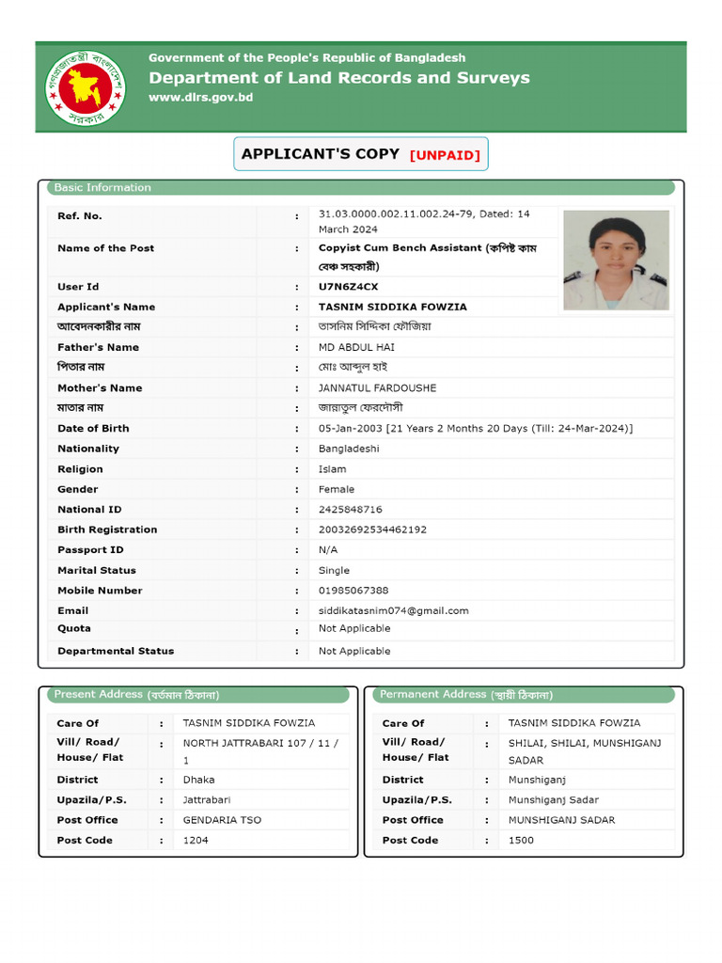The image size is (722, 963).
Task: Click the Quota value Not Applicable
Action: click(x=354, y=629)
